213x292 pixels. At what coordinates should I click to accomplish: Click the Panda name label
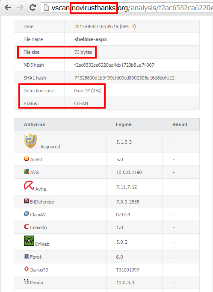click(x=36, y=283)
